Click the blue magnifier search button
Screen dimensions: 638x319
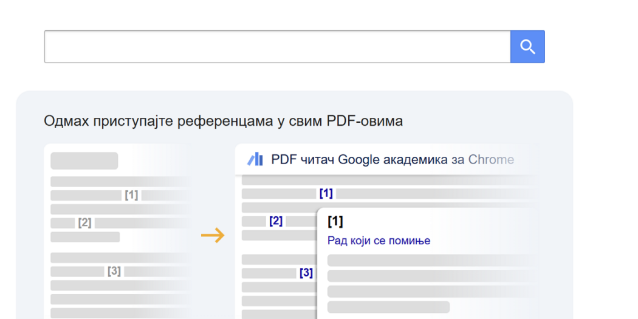(527, 47)
